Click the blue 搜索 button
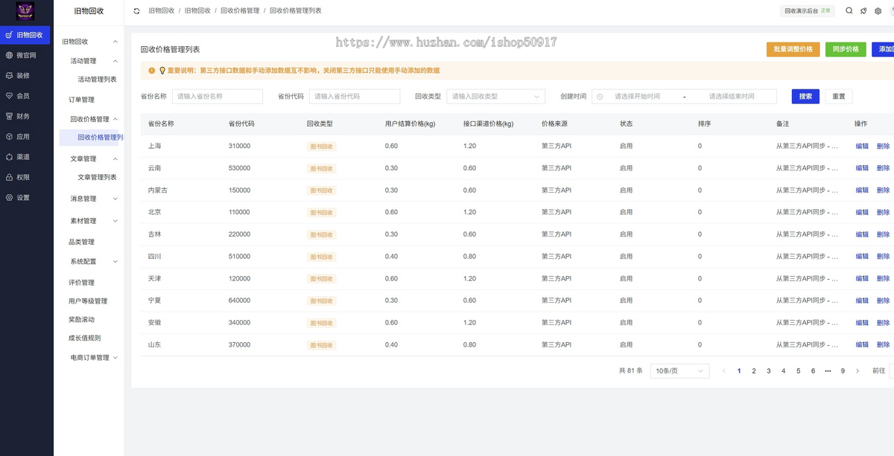The width and height of the screenshot is (894, 456). (805, 97)
